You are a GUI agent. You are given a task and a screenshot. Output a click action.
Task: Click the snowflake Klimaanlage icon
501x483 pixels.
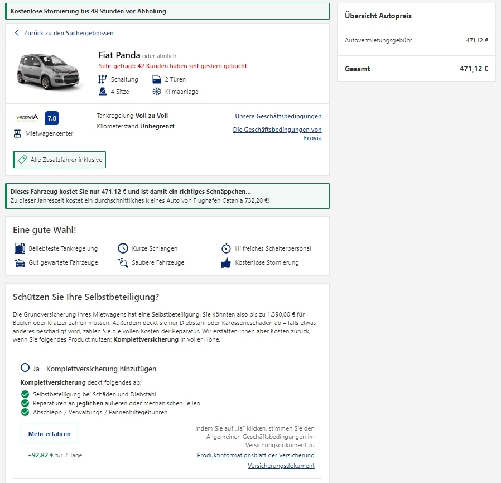pos(157,92)
